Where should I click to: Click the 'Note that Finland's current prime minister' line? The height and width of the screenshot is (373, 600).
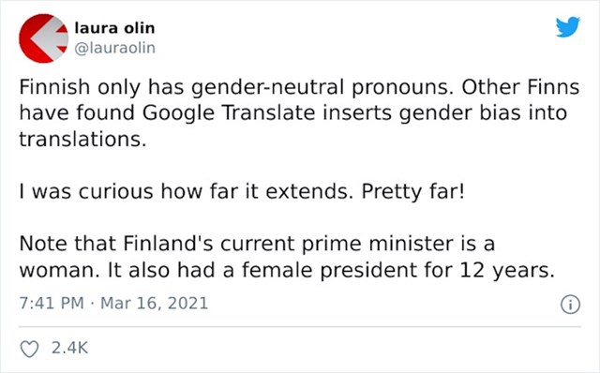pos(257,244)
